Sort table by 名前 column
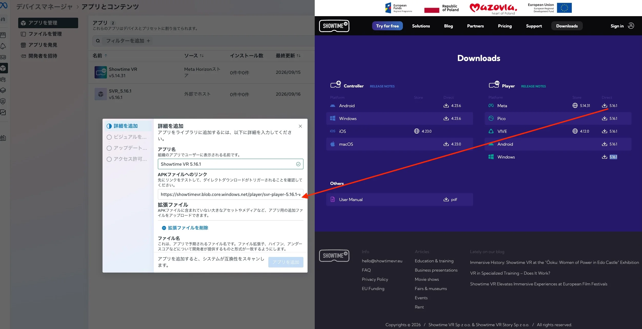Viewport: 642px width, 329px height. point(100,56)
